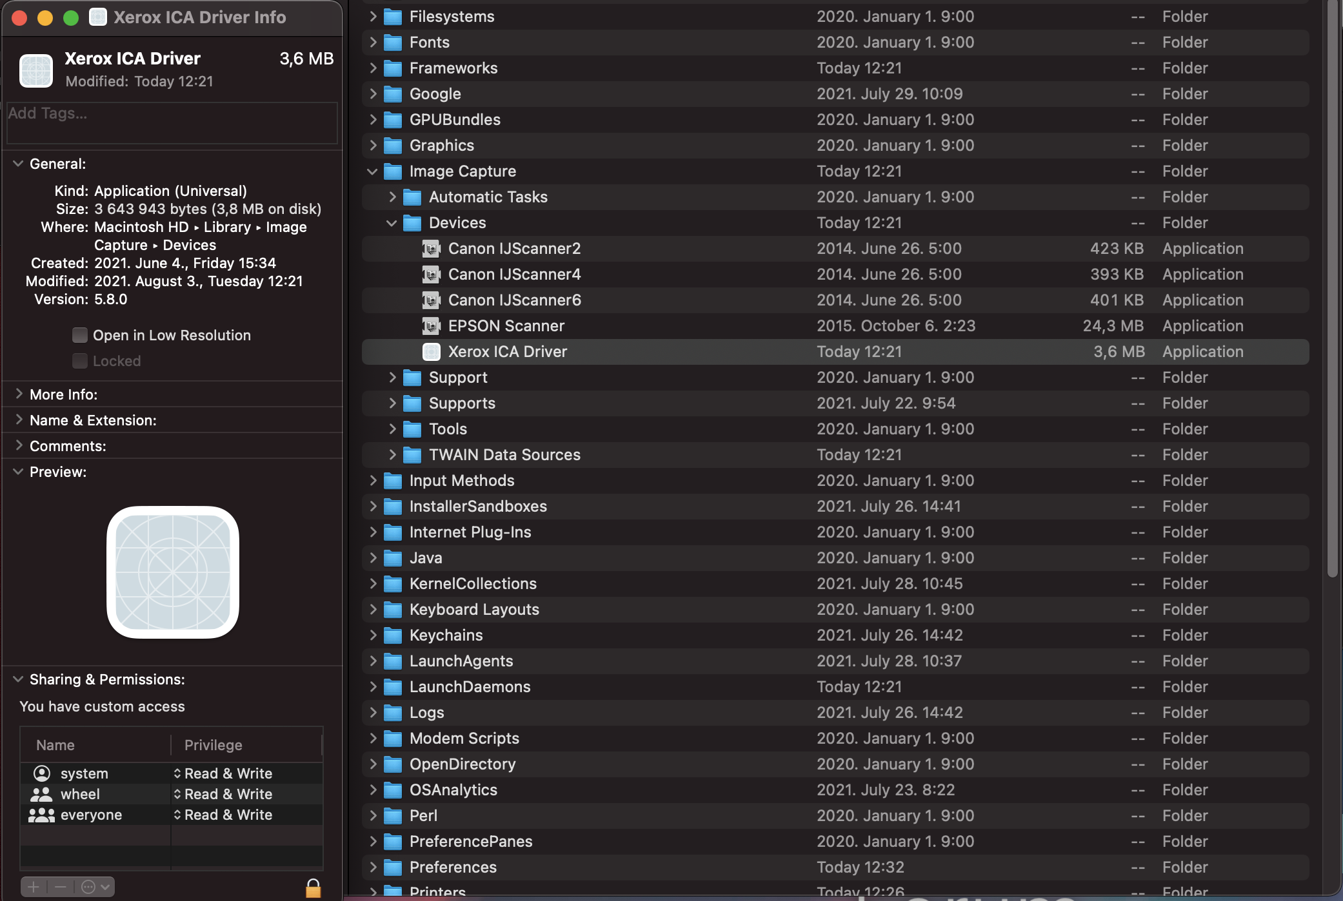Click the Xerox icon in Info header
This screenshot has width=1343, height=901.
36,70
